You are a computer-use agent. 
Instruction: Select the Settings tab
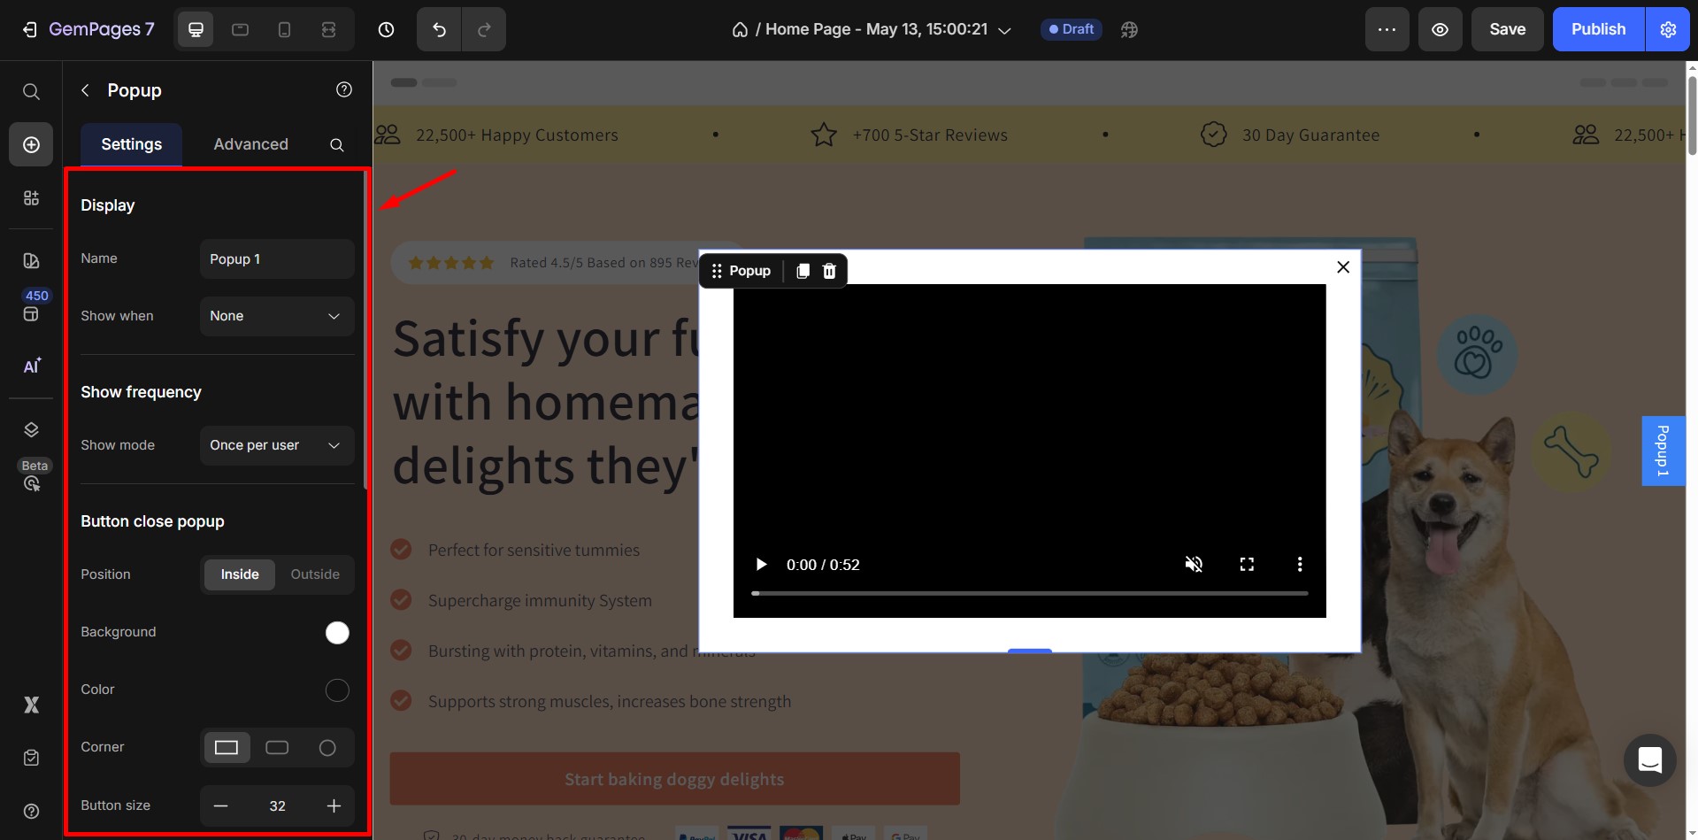[131, 144]
